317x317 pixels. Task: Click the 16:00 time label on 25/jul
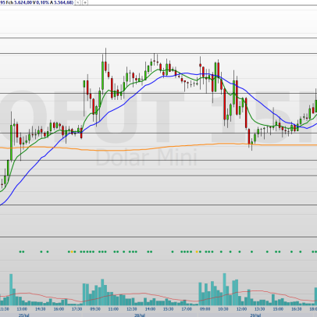59,309
